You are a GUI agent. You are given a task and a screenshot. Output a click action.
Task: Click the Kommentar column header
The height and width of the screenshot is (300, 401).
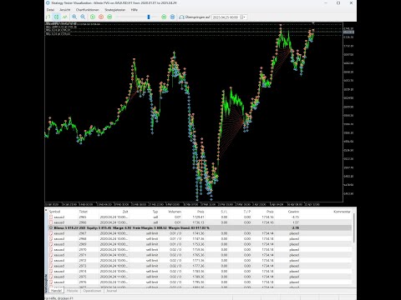(x=342, y=212)
